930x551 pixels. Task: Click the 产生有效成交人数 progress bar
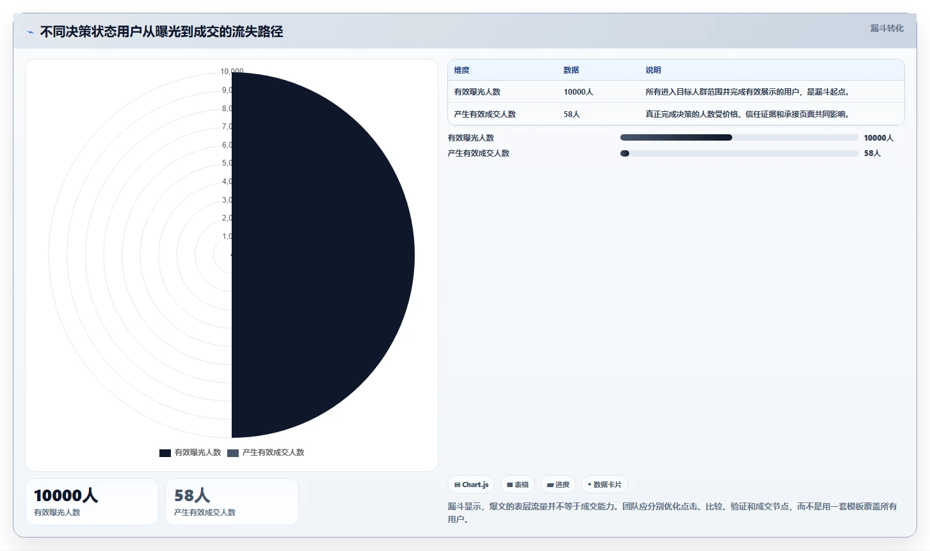[x=739, y=153]
